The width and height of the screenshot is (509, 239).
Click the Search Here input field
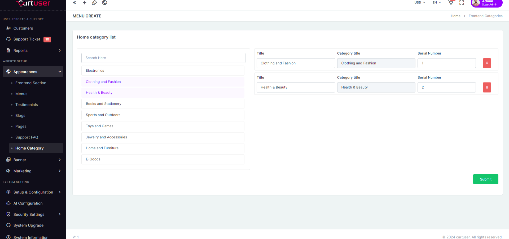[163, 58]
